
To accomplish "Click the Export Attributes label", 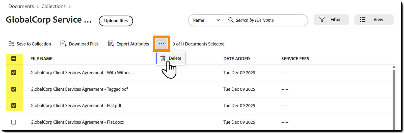I will (x=133, y=44).
